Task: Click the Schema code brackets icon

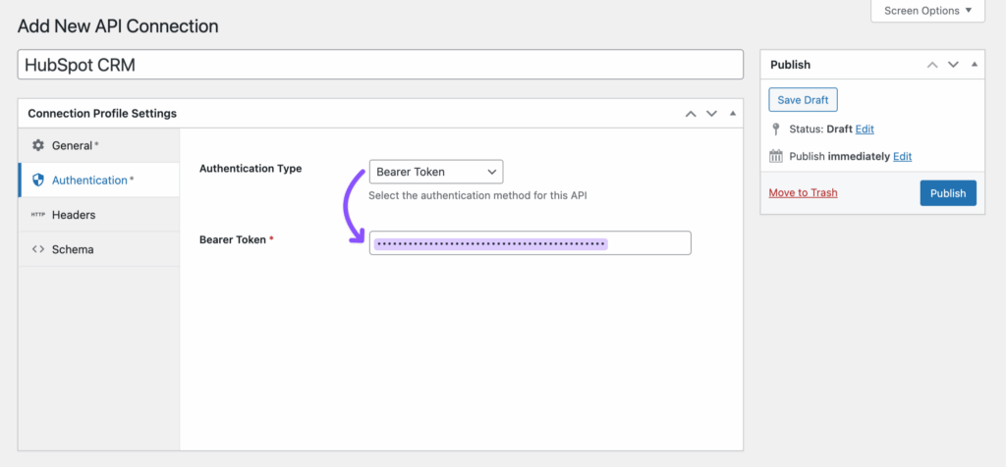Action: tap(38, 249)
